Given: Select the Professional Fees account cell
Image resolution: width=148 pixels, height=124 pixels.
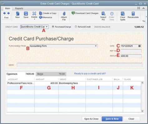Looking at the screenshot, I should tap(21, 83).
